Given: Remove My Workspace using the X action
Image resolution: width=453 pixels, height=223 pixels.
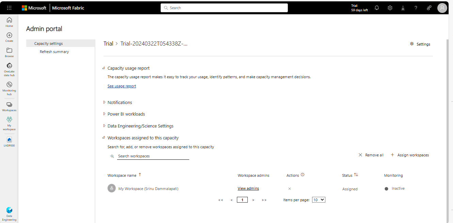Looking at the screenshot, I should point(290,189).
